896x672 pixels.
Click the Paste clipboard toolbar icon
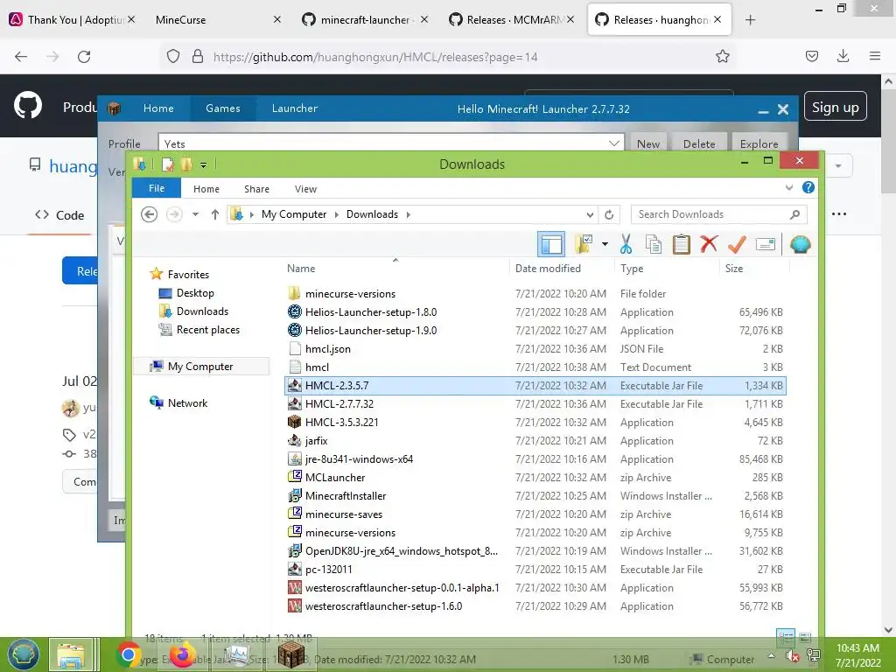681,244
